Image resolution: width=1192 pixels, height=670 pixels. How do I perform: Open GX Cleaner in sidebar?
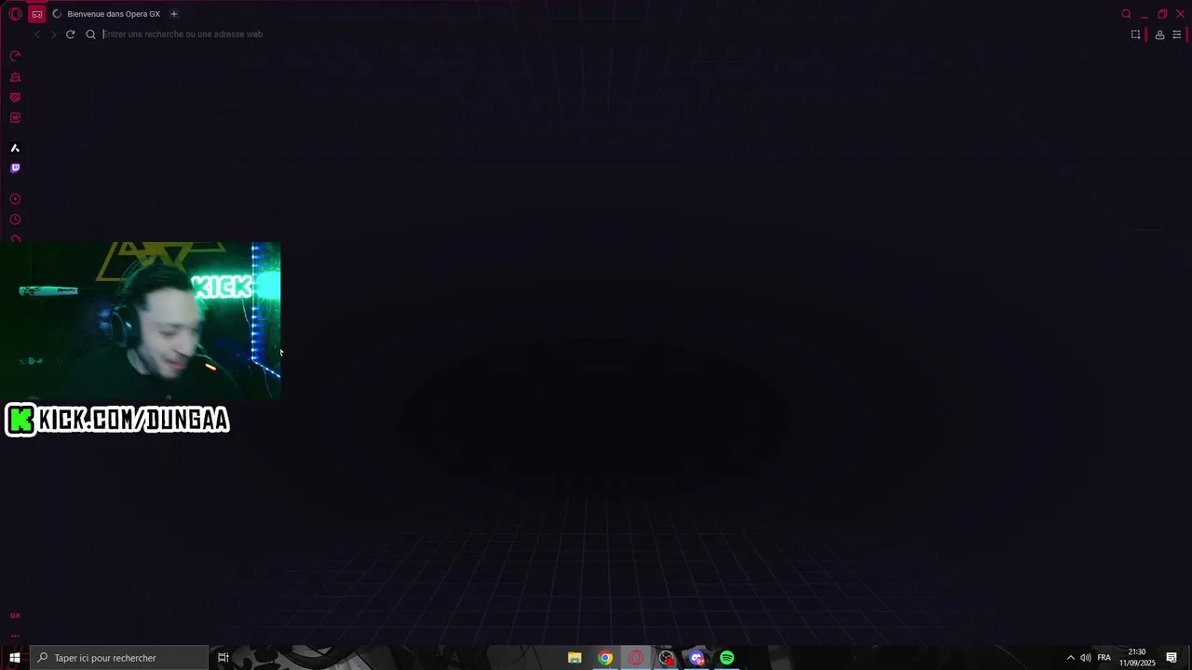[x=15, y=77]
